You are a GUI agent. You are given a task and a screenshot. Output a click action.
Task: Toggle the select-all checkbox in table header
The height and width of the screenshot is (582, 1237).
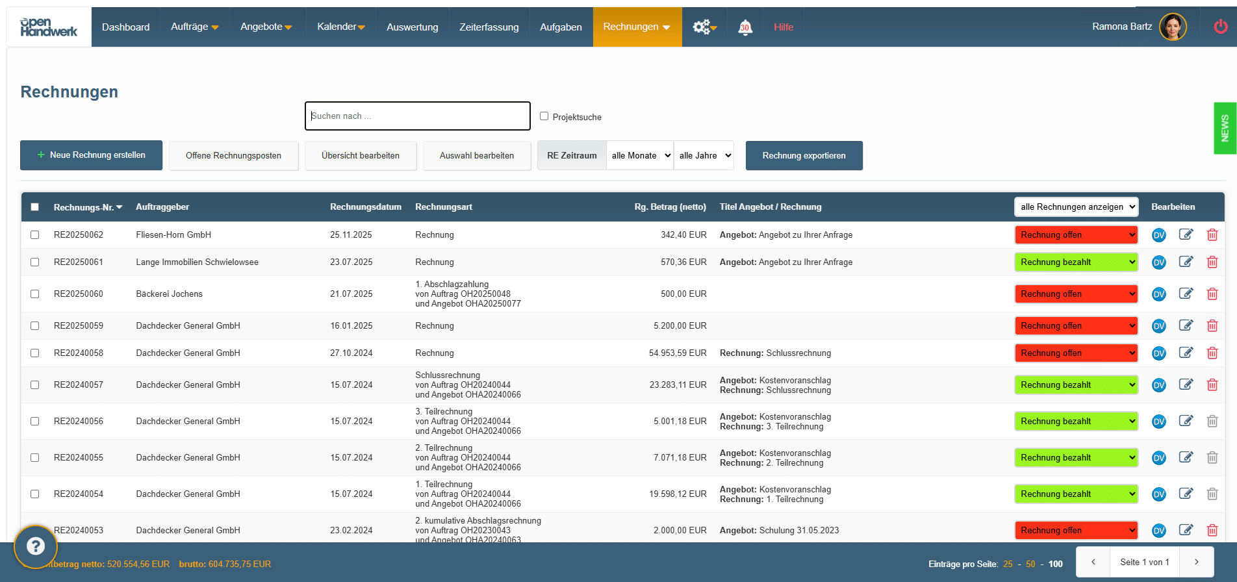click(35, 207)
